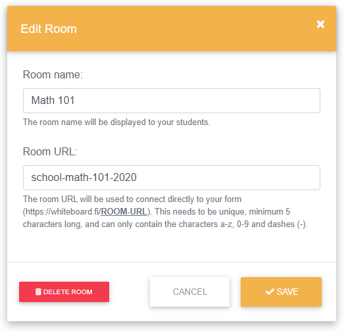Save the room changes
Viewport: 346px width, 335px height.
[281, 292]
